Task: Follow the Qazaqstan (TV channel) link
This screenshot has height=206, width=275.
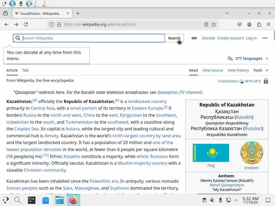Action: click(x=180, y=92)
